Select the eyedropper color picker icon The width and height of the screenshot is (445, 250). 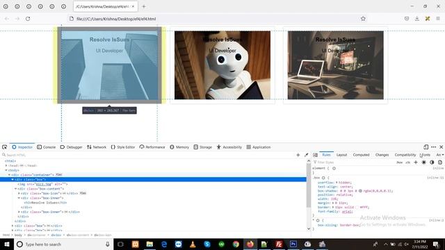pos(306,155)
